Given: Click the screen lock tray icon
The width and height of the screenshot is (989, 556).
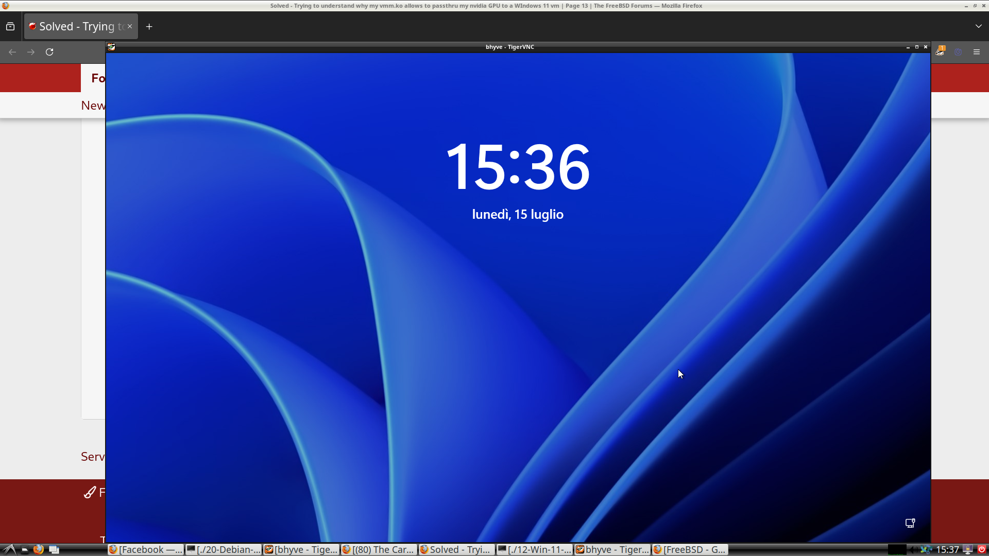Looking at the screenshot, I should point(968,550).
